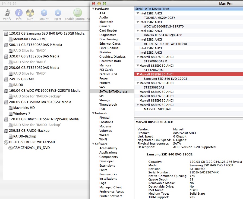
Task: Click the Enable Journaling icon
Action: point(77,13)
